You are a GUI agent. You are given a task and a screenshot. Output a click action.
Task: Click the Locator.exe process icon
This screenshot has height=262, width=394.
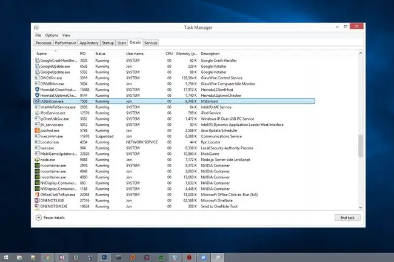37,142
